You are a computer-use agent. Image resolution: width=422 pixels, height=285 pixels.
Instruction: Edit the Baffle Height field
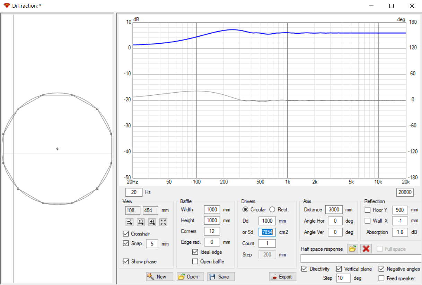[212, 220]
